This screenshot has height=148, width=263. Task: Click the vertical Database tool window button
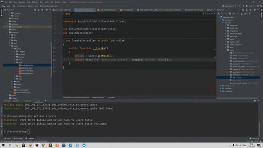pyautogui.click(x=261, y=14)
